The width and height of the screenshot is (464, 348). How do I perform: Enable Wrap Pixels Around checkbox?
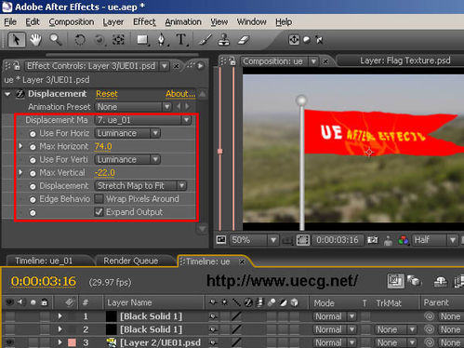tap(99, 199)
